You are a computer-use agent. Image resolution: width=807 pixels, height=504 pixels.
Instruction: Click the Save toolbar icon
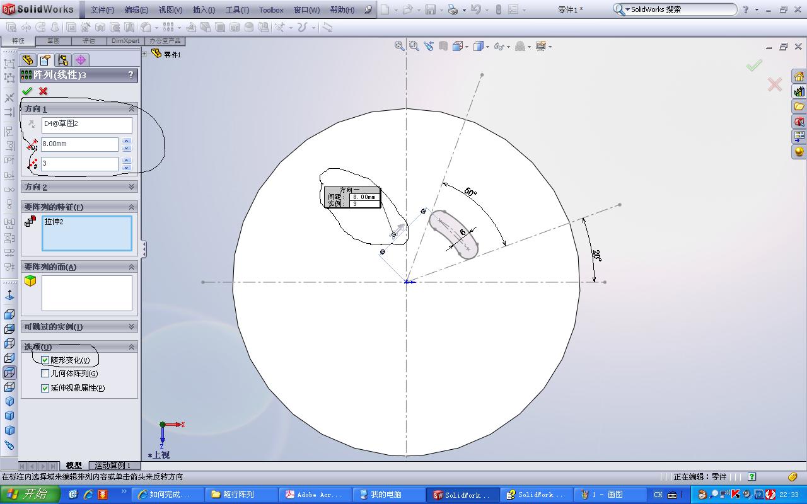tap(431, 10)
